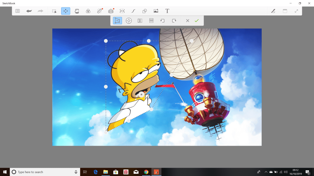Screen dimensions: 314x176
Task: Accept the transformation with the checkmark
Action: [197, 21]
